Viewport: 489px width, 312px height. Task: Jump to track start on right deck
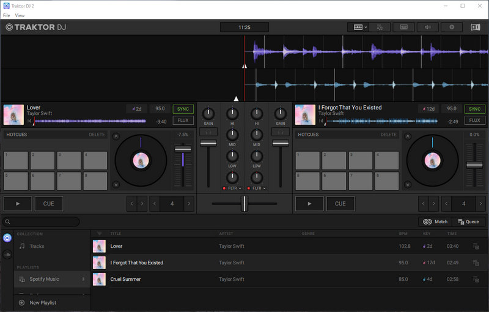321,121
